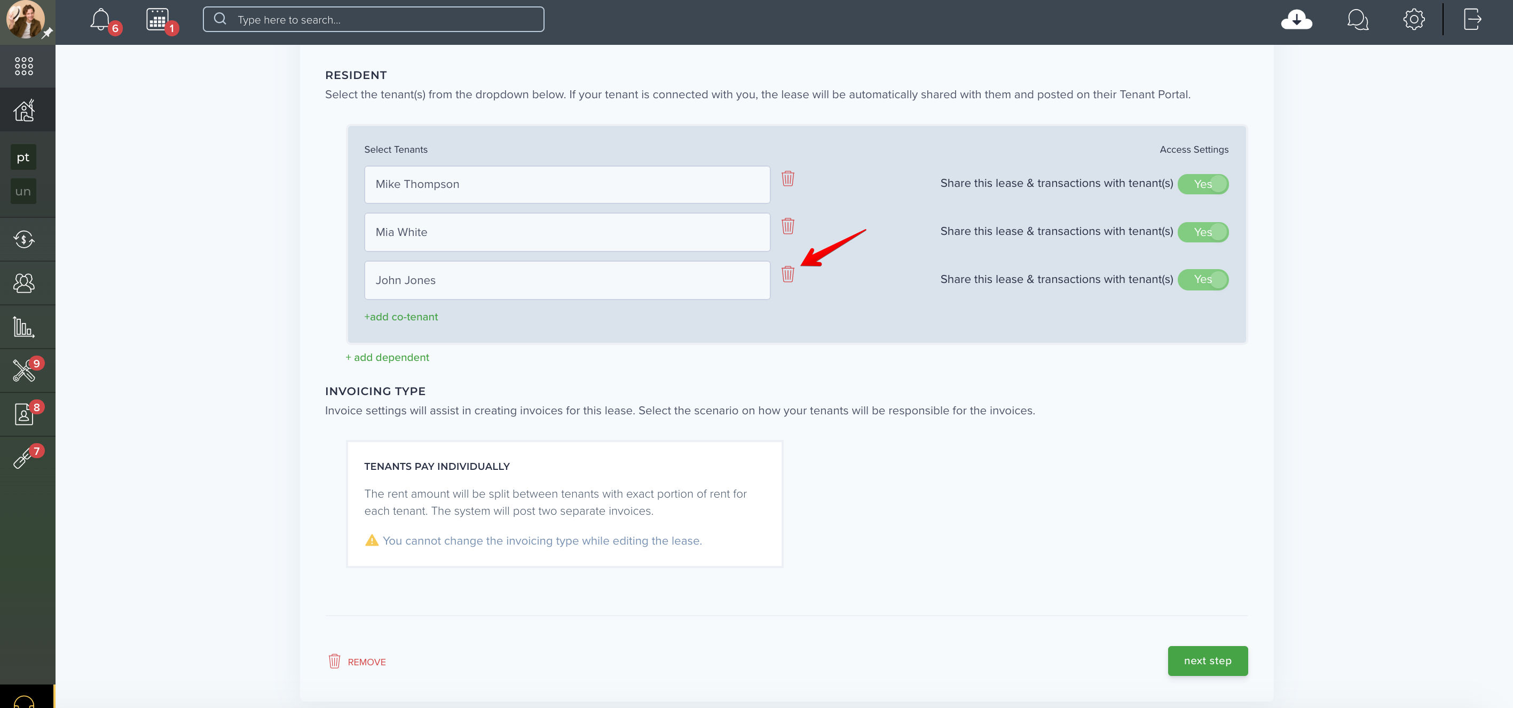Click the logout icon
Screen dimensions: 1513x708
[x=1472, y=19]
